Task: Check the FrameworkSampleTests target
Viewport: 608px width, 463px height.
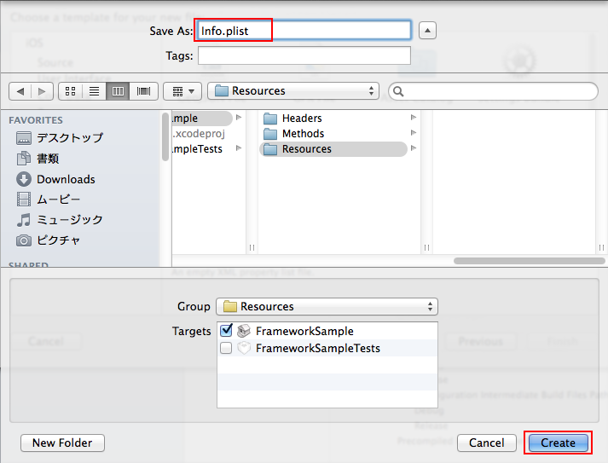Action: (226, 348)
